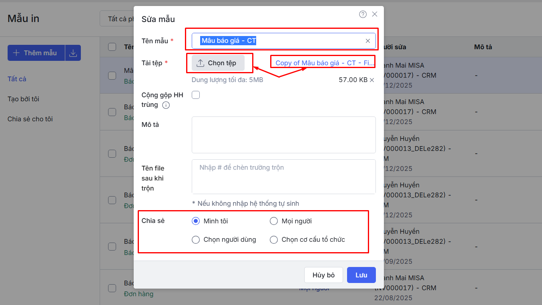Select the Mình tôi sharing option
The image size is (542, 305).
[196, 221]
